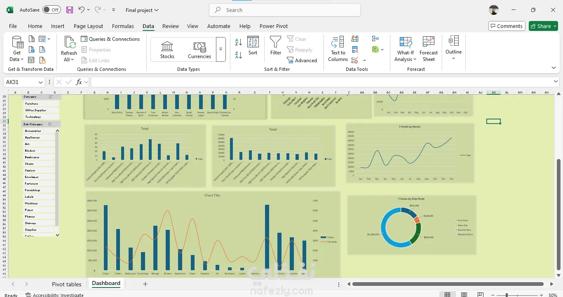
Task: Select Binders in Sub-Category slicer
Action: tap(38, 151)
